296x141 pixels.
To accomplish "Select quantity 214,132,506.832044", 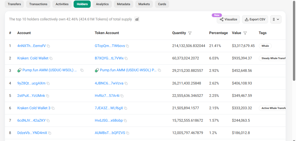I will tap(189, 46).
